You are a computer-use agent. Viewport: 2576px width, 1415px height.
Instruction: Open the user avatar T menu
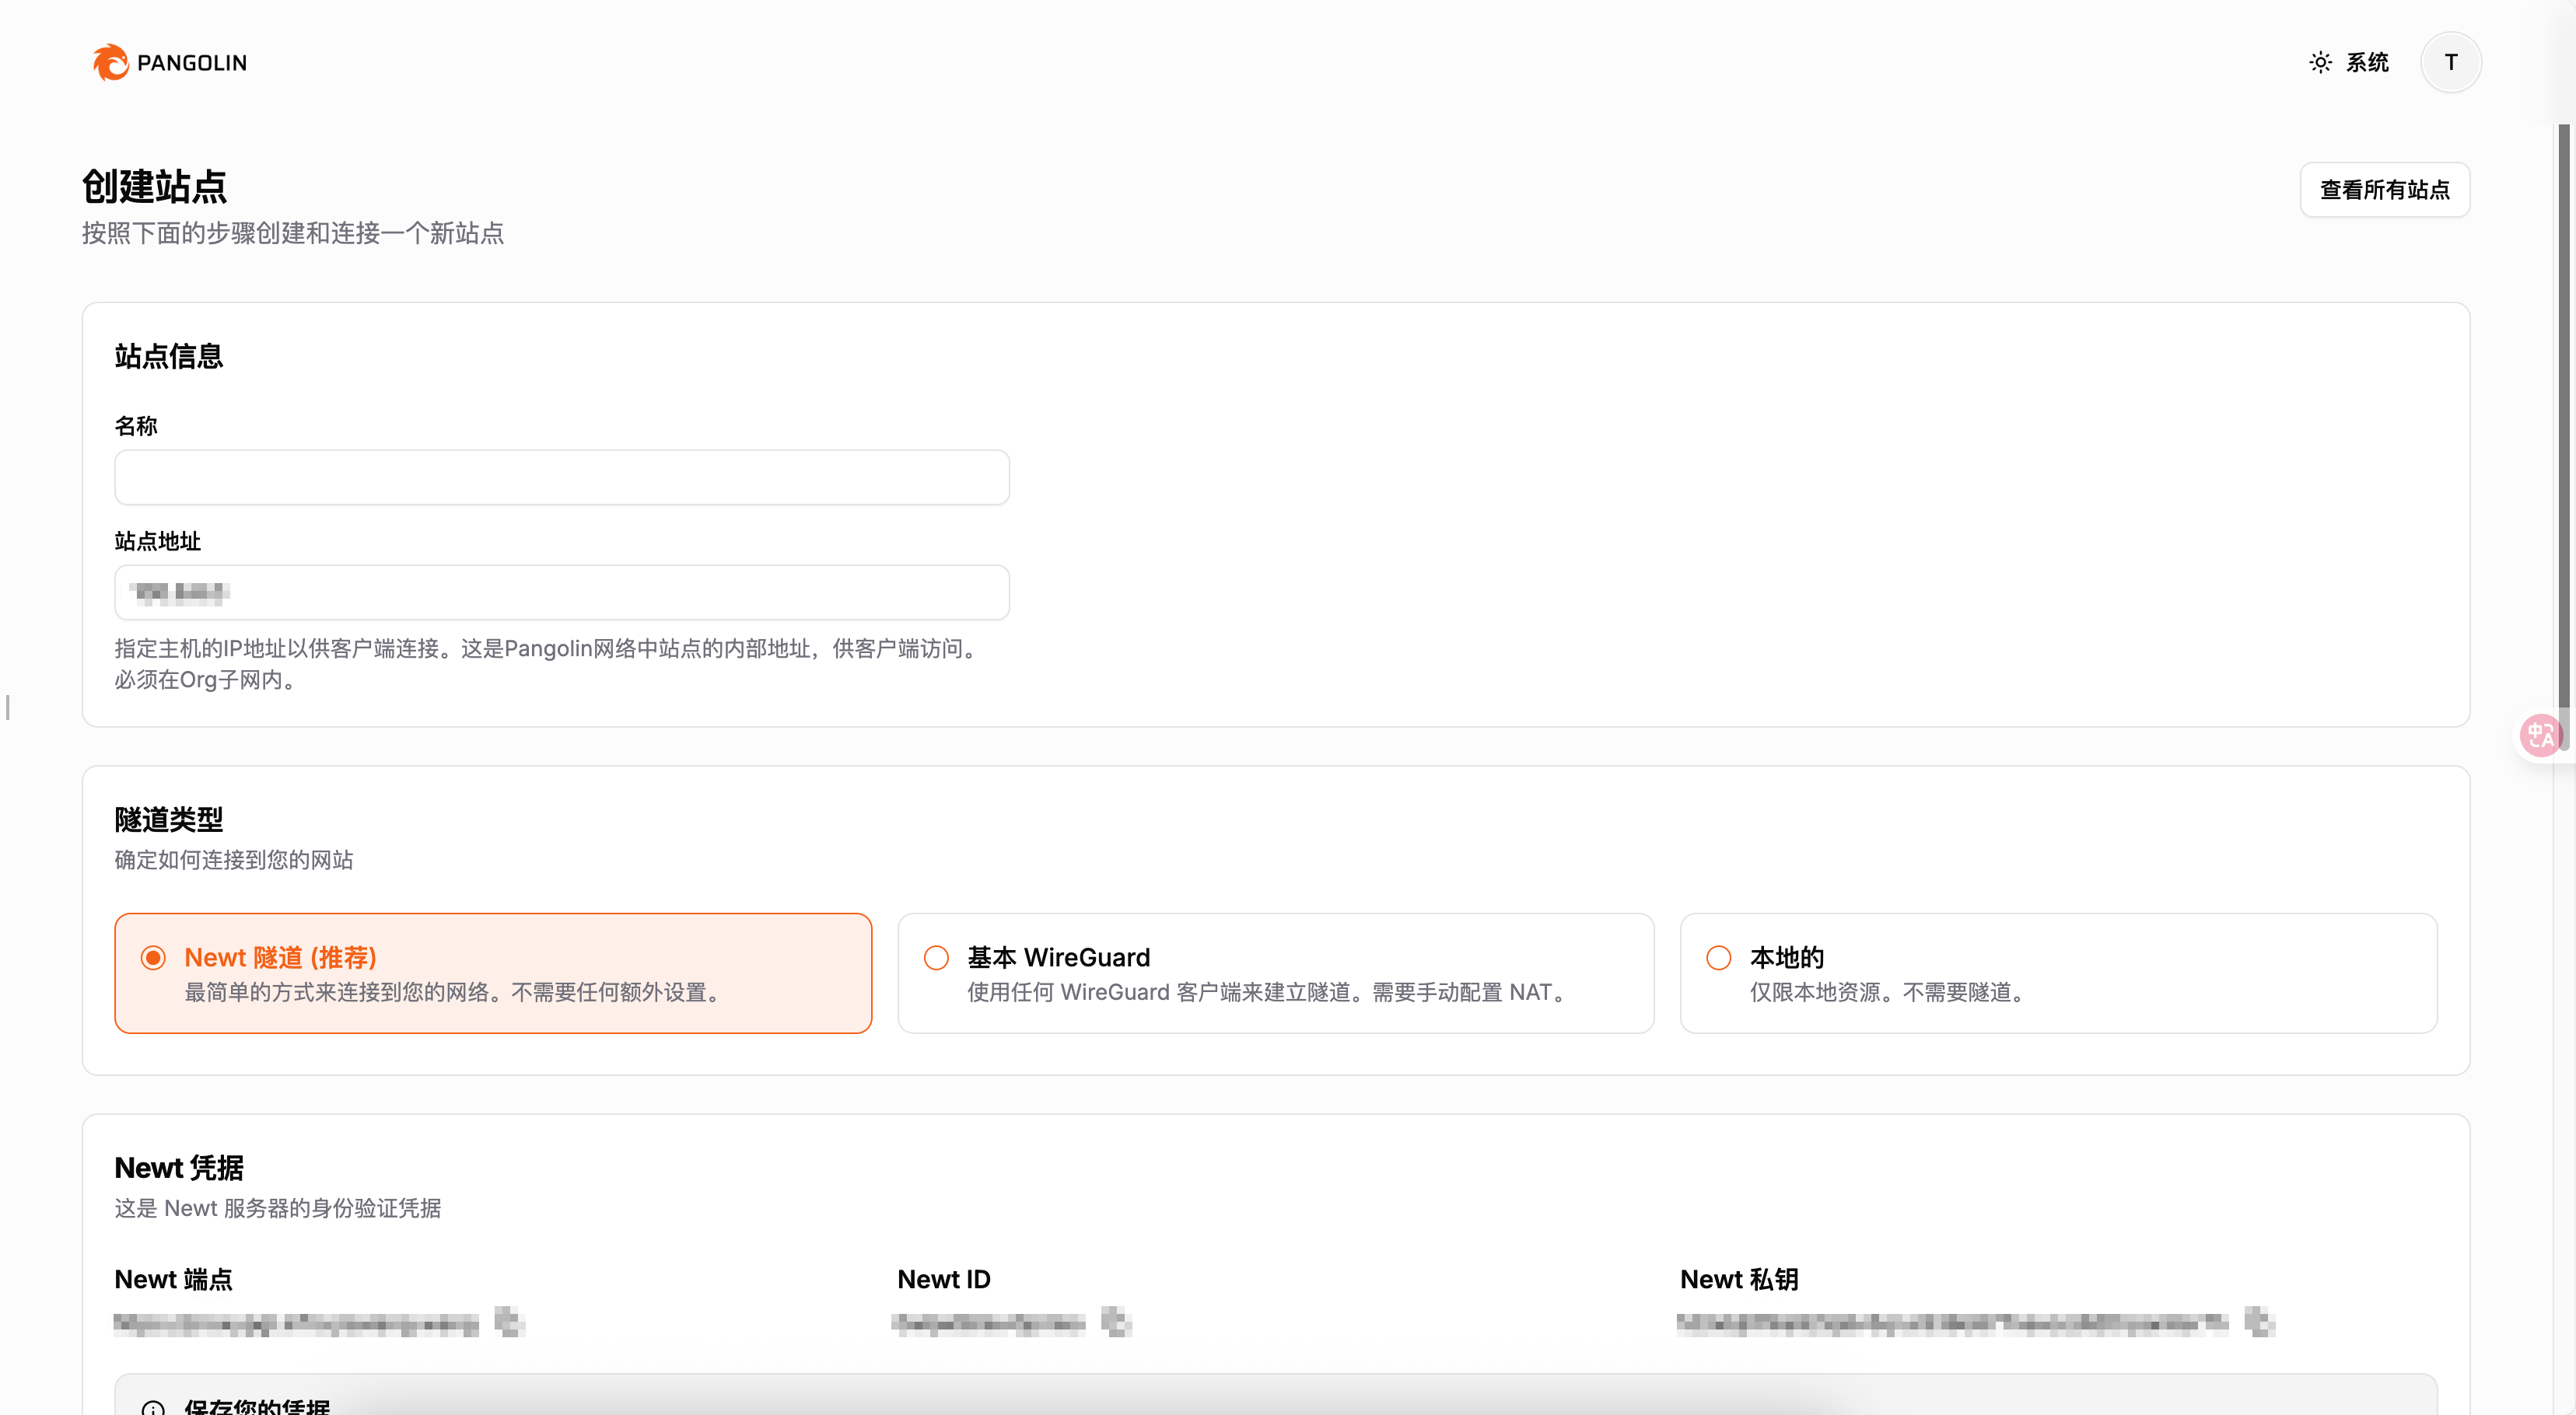point(2450,62)
